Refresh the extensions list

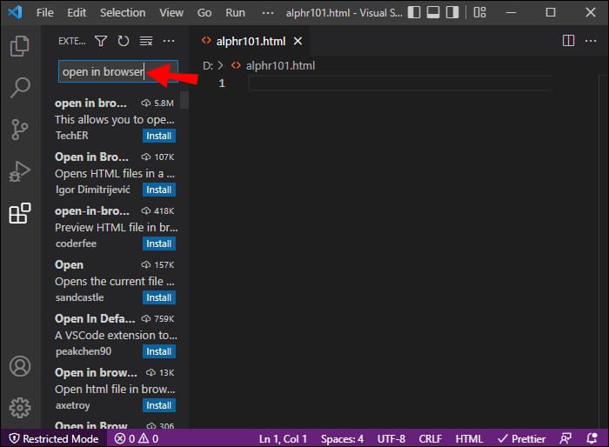(x=124, y=41)
